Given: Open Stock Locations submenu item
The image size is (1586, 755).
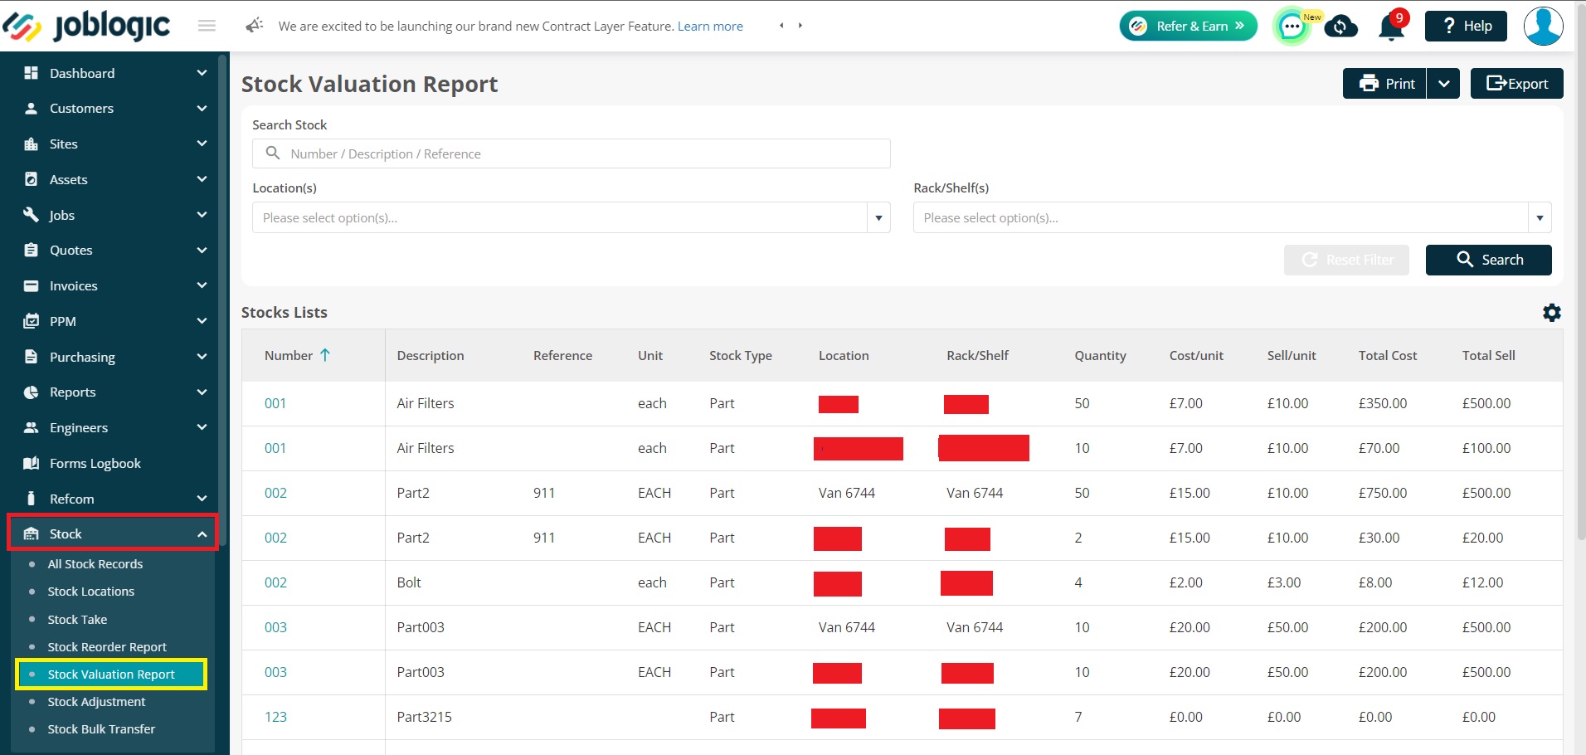Looking at the screenshot, I should (x=91, y=592).
